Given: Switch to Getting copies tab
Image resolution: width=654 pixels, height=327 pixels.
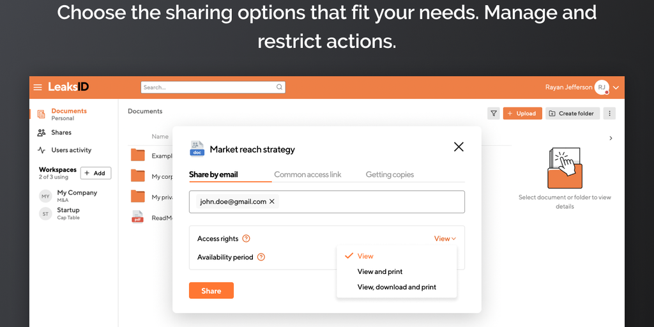Looking at the screenshot, I should pos(390,174).
